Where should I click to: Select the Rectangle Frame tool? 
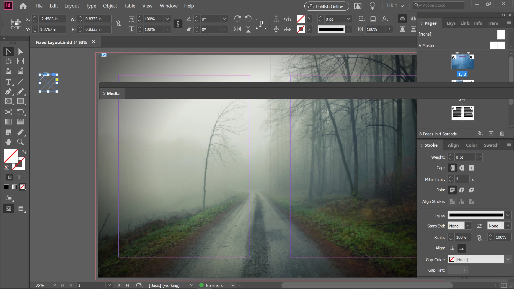[x=8, y=101]
